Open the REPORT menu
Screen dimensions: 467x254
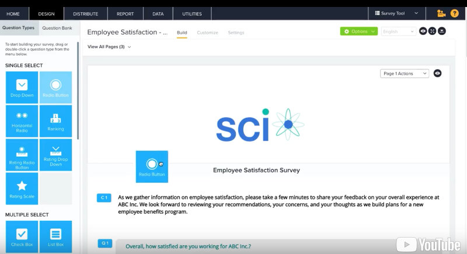pos(125,13)
